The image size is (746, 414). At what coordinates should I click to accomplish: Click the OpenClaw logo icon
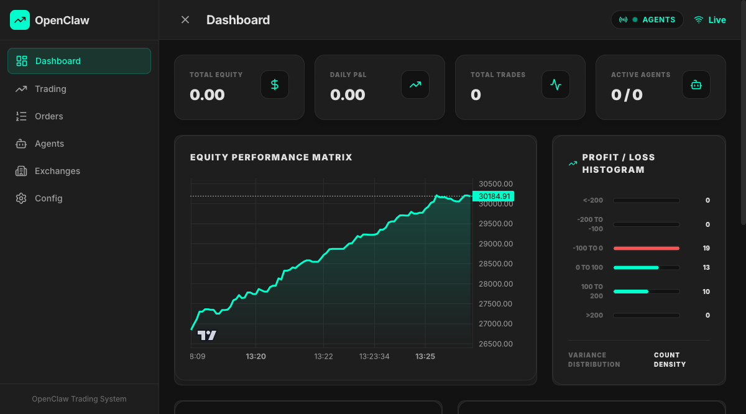click(20, 20)
